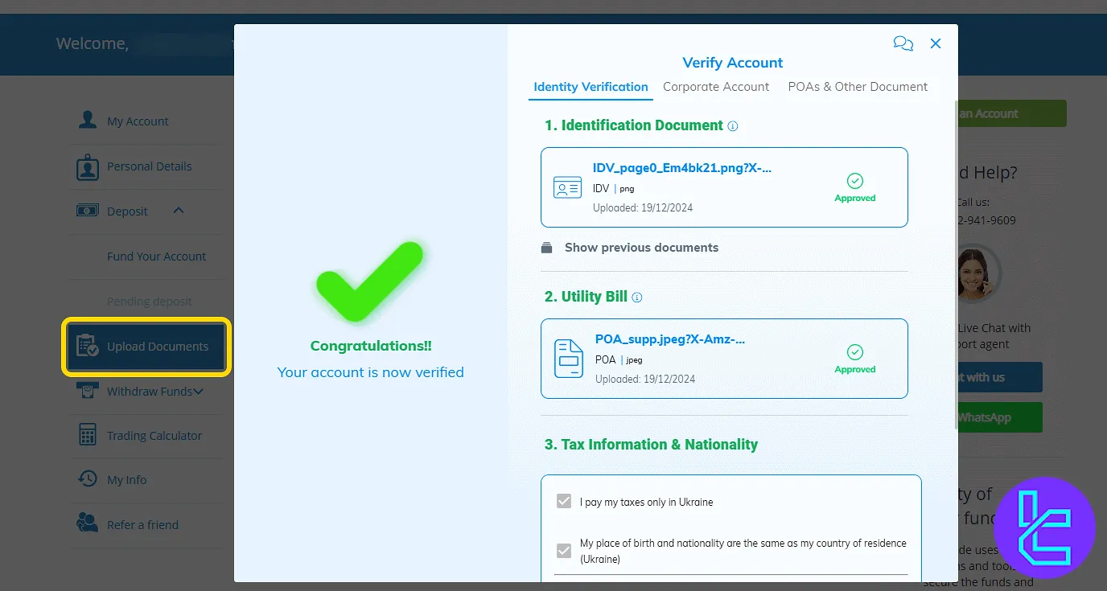Toggle 'I pay my taxes only in Ukraine' checkbox
This screenshot has height=591, width=1107.
(564, 502)
